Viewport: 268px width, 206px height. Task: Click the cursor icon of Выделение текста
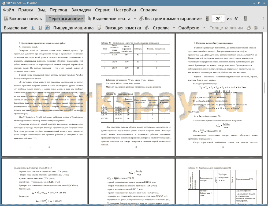click(x=90, y=19)
